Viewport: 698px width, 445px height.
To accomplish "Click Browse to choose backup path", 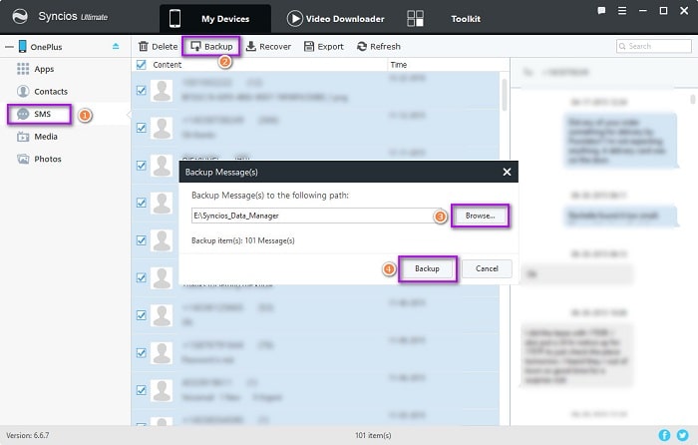I will 480,216.
